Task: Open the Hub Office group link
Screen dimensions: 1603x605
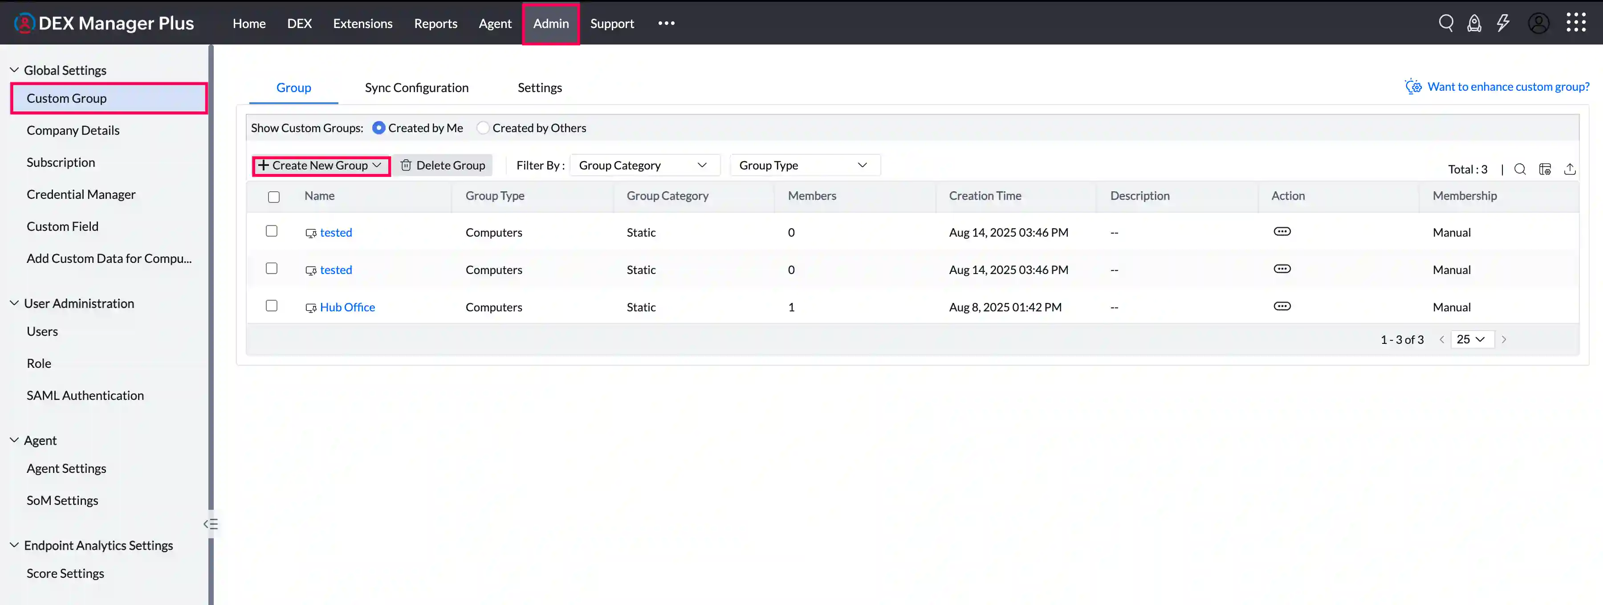Action: click(x=348, y=307)
